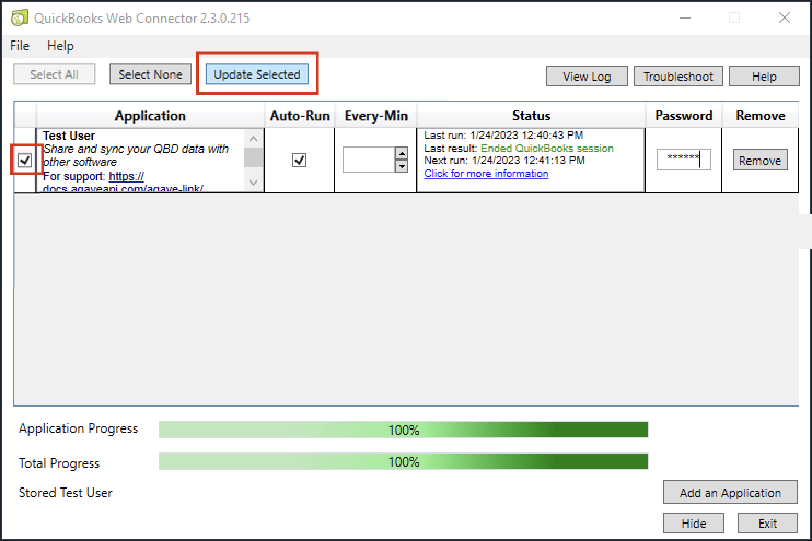Click 'Next run: 1/24/2023 12:41:13 PM' text
The image size is (812, 541).
pyautogui.click(x=504, y=160)
